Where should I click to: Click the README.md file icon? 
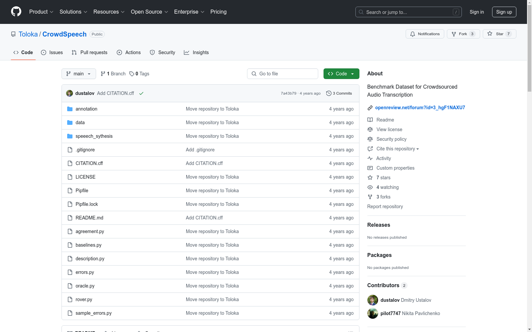tap(70, 218)
